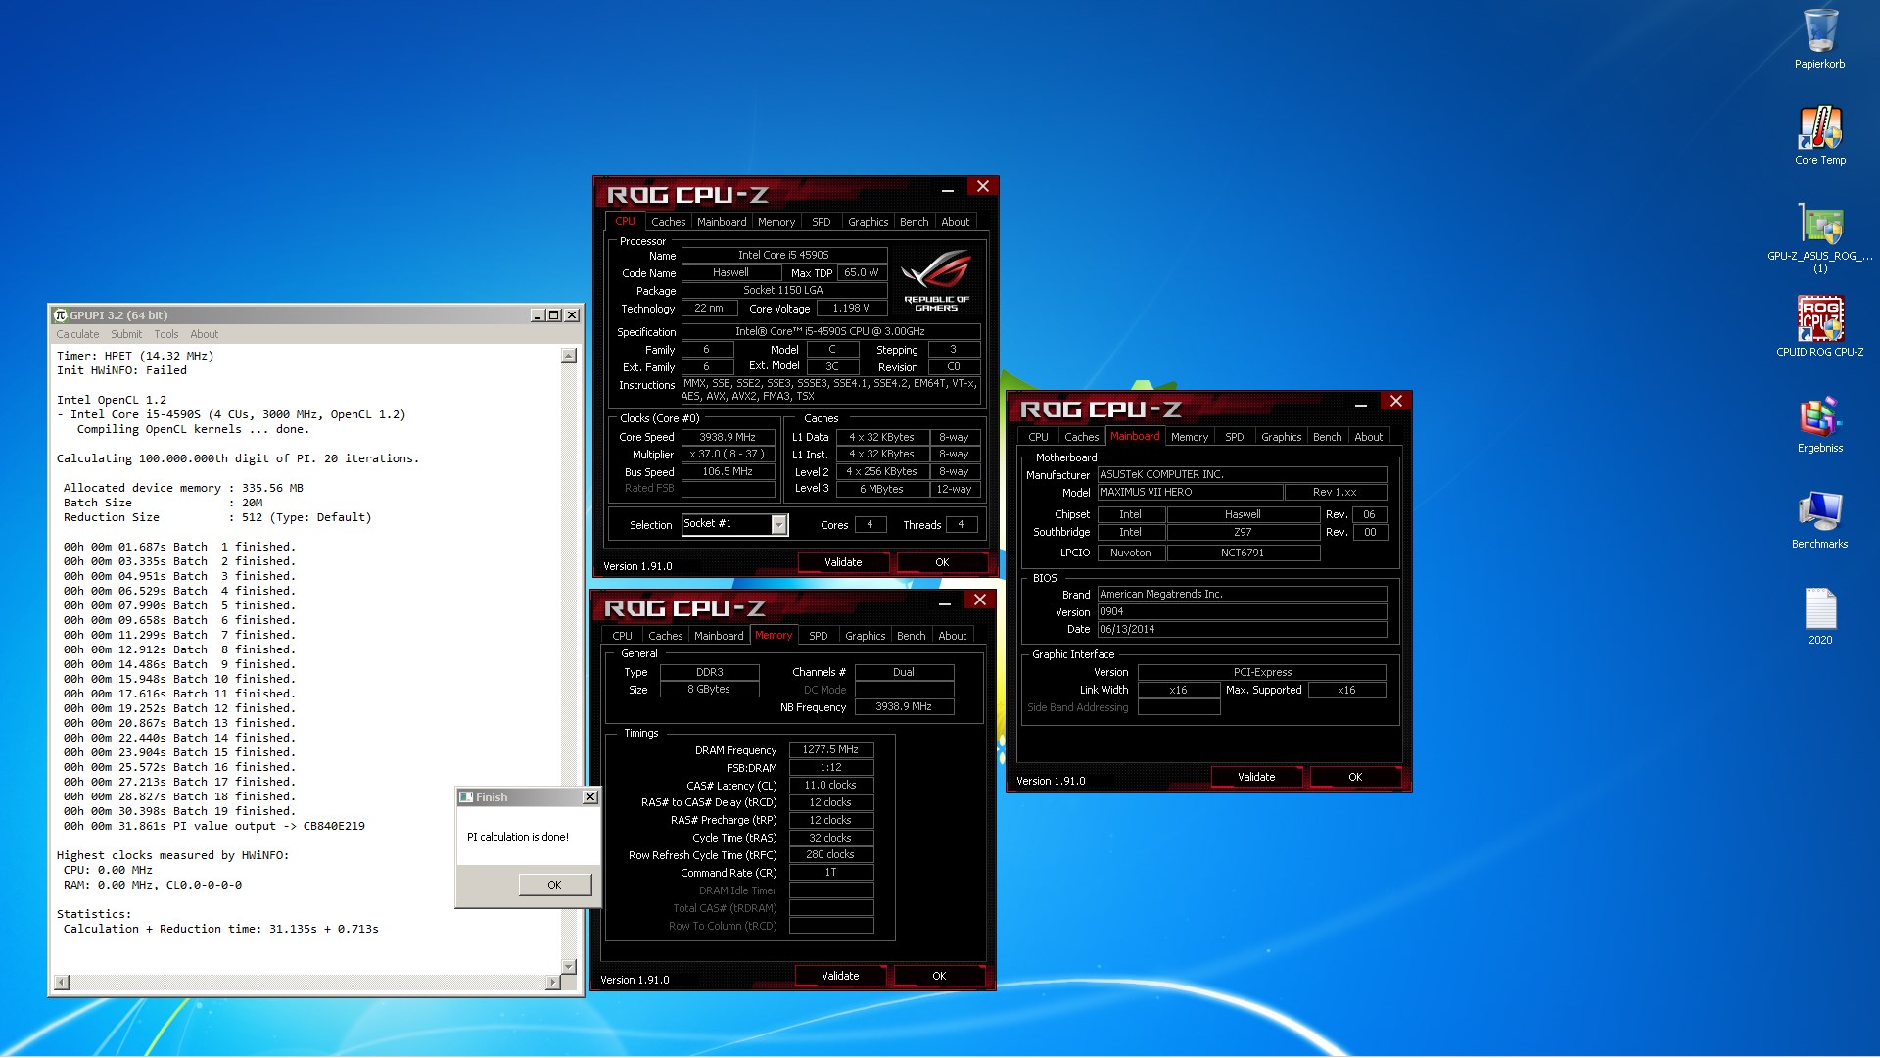Select Memory tab in Mainboard CPU-Z window
Viewport: 1880px width, 1058px height.
tap(1190, 437)
